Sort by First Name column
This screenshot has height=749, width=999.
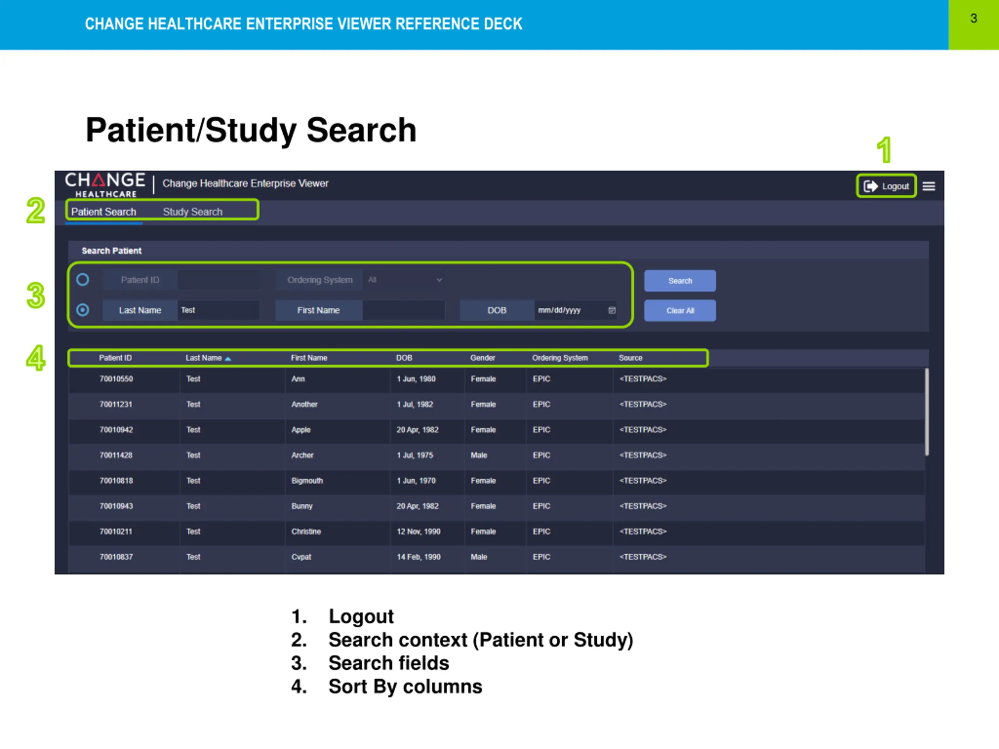click(309, 358)
